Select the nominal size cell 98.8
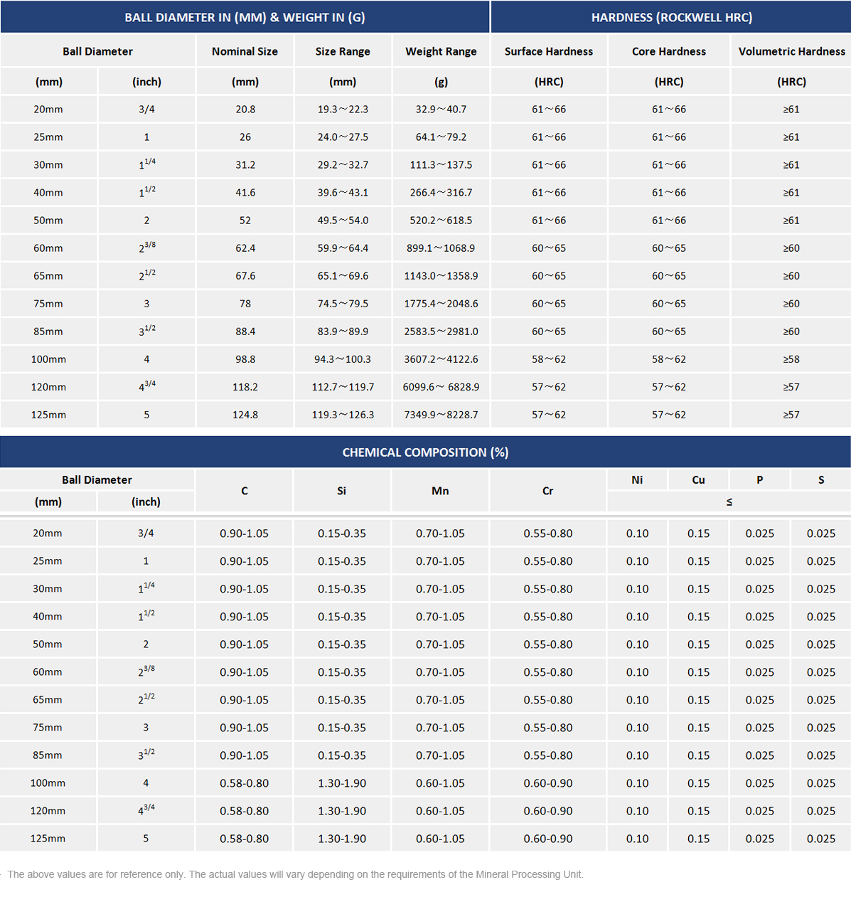This screenshot has width=851, height=897. click(245, 359)
